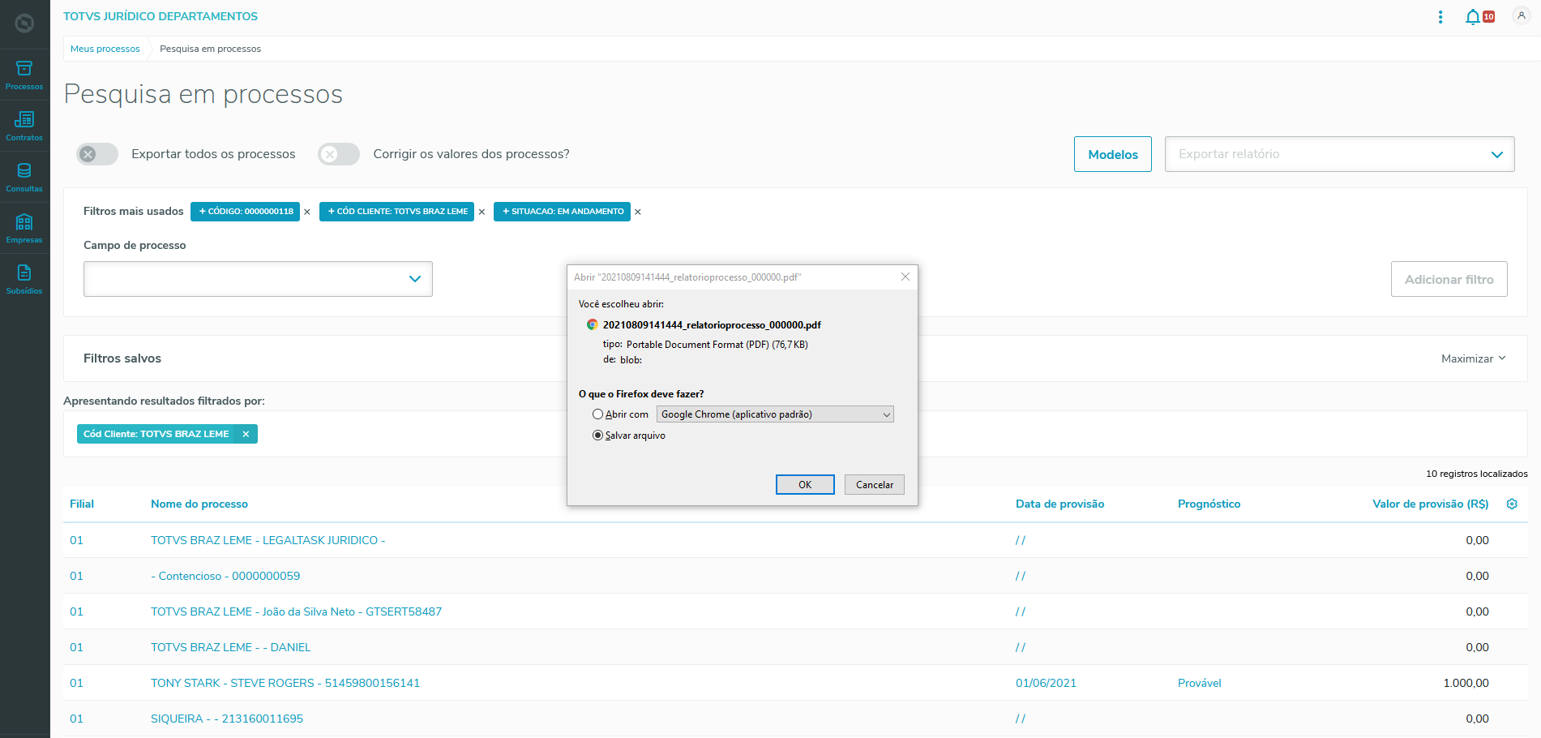Open the user profile avatar
Image resolution: width=1541 pixels, height=738 pixels.
[x=1522, y=16]
